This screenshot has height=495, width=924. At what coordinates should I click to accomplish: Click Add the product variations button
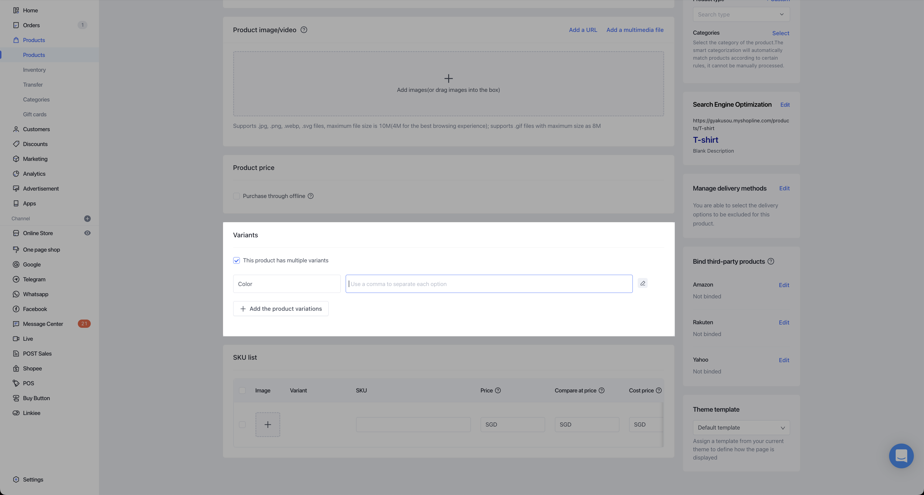[281, 309]
